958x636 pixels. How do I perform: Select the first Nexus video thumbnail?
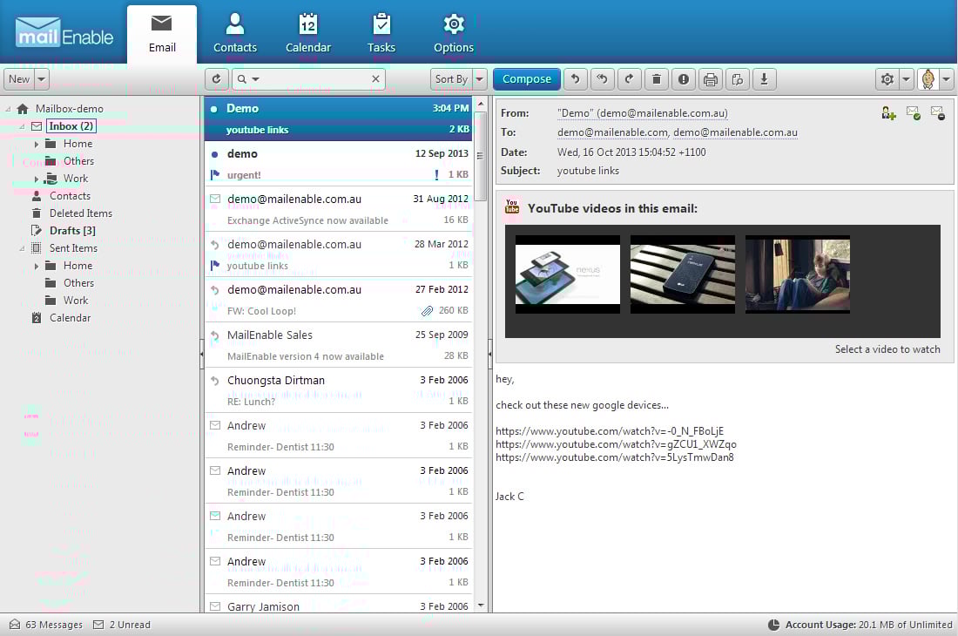tap(568, 274)
